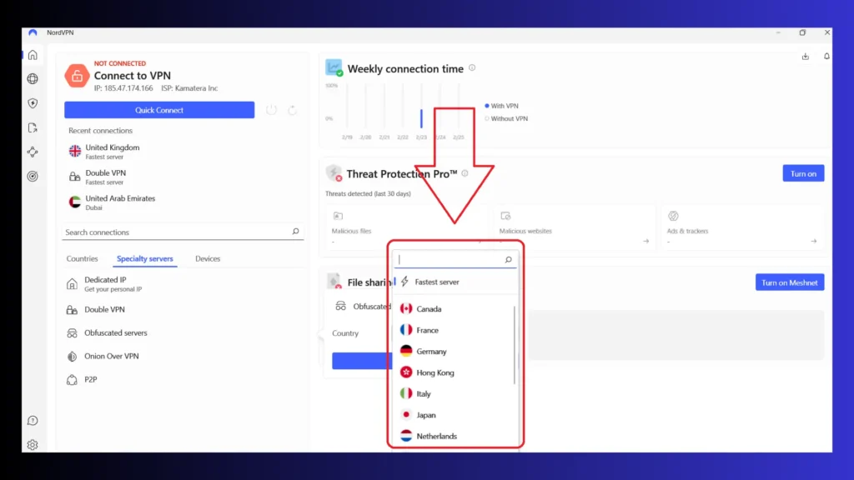854x480 pixels.
Task: Click the Without VPN legend entry
Action: [x=506, y=118]
